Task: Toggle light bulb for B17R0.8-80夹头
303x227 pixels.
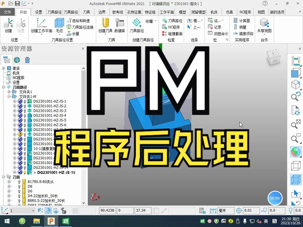Action: click(19, 182)
